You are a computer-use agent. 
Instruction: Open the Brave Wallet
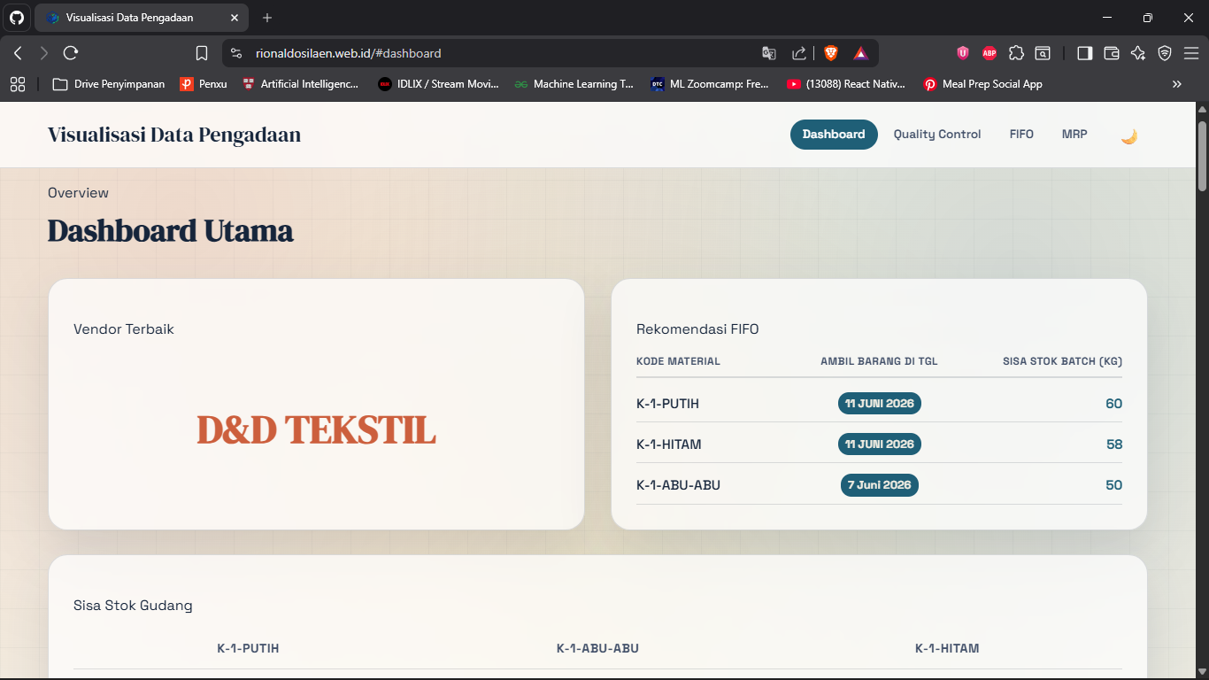[1112, 53]
